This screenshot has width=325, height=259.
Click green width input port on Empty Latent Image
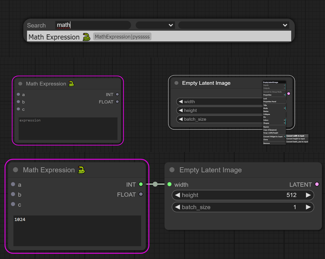point(170,184)
